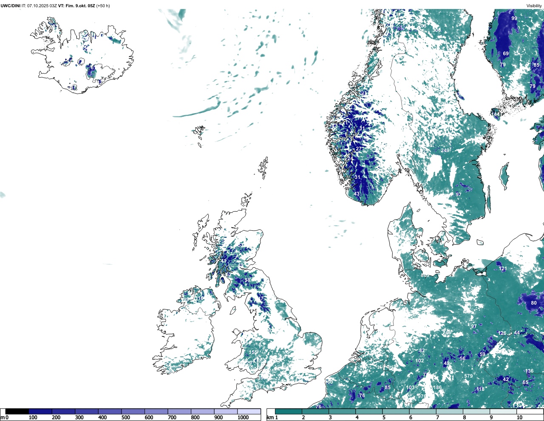The image size is (544, 421).
Task: Click the initial time "07.10.2025 03Z"
Action: pyautogui.click(x=42, y=6)
